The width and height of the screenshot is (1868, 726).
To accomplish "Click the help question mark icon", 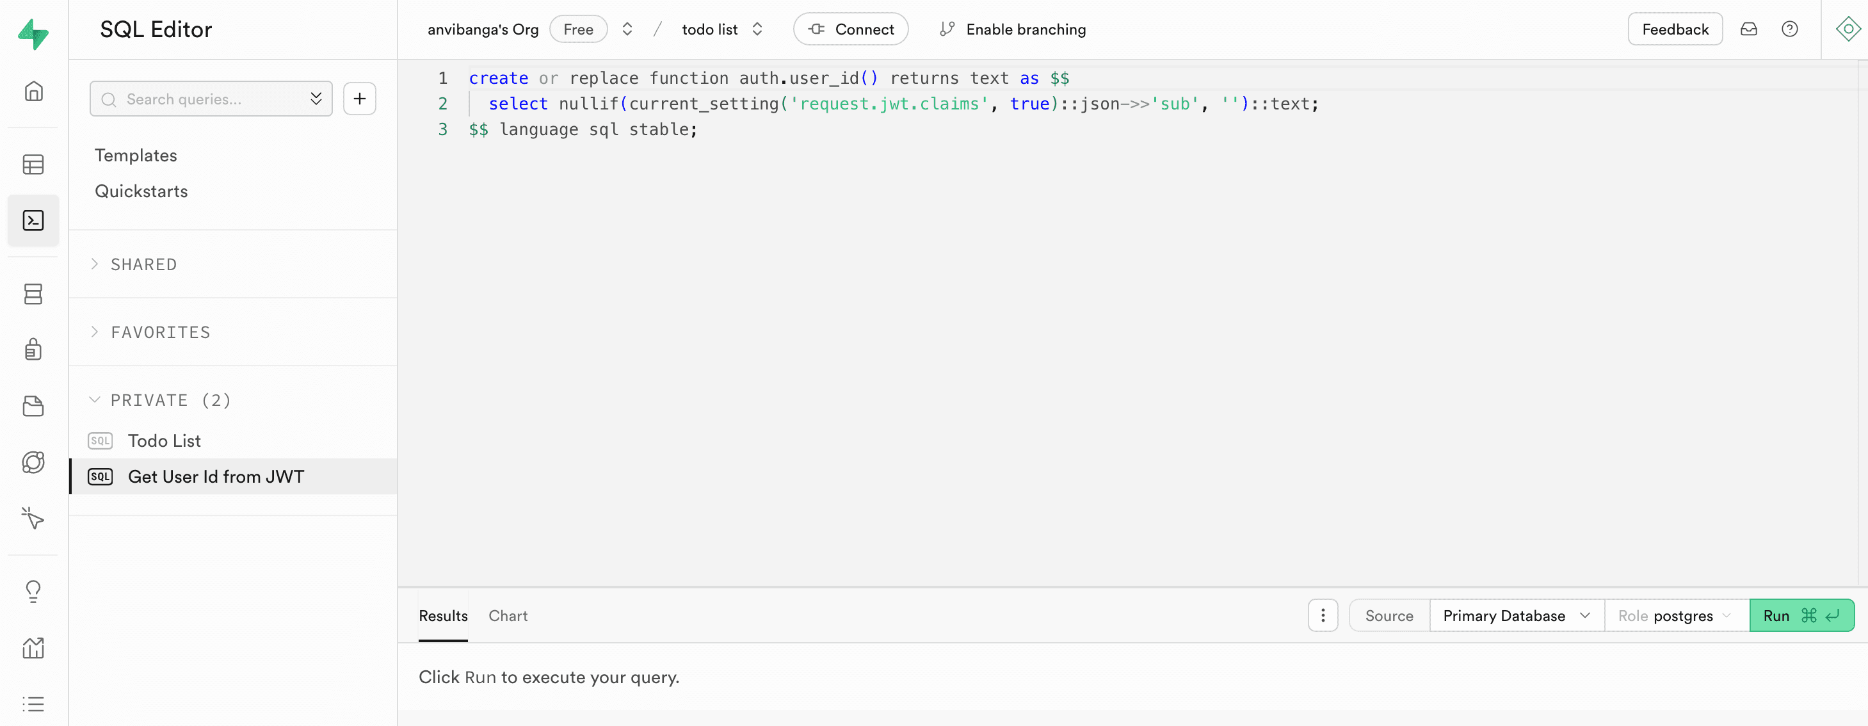I will pos(1790,29).
